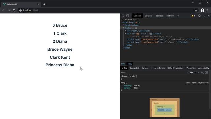The width and height of the screenshot is (211, 119).
Task: Click the display: block property
Action: coord(132,85)
